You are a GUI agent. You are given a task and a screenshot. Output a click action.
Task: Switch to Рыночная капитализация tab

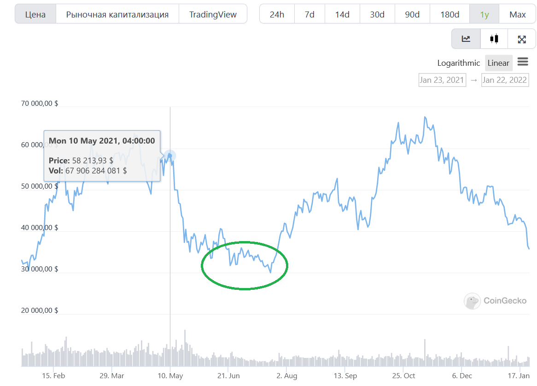(117, 14)
